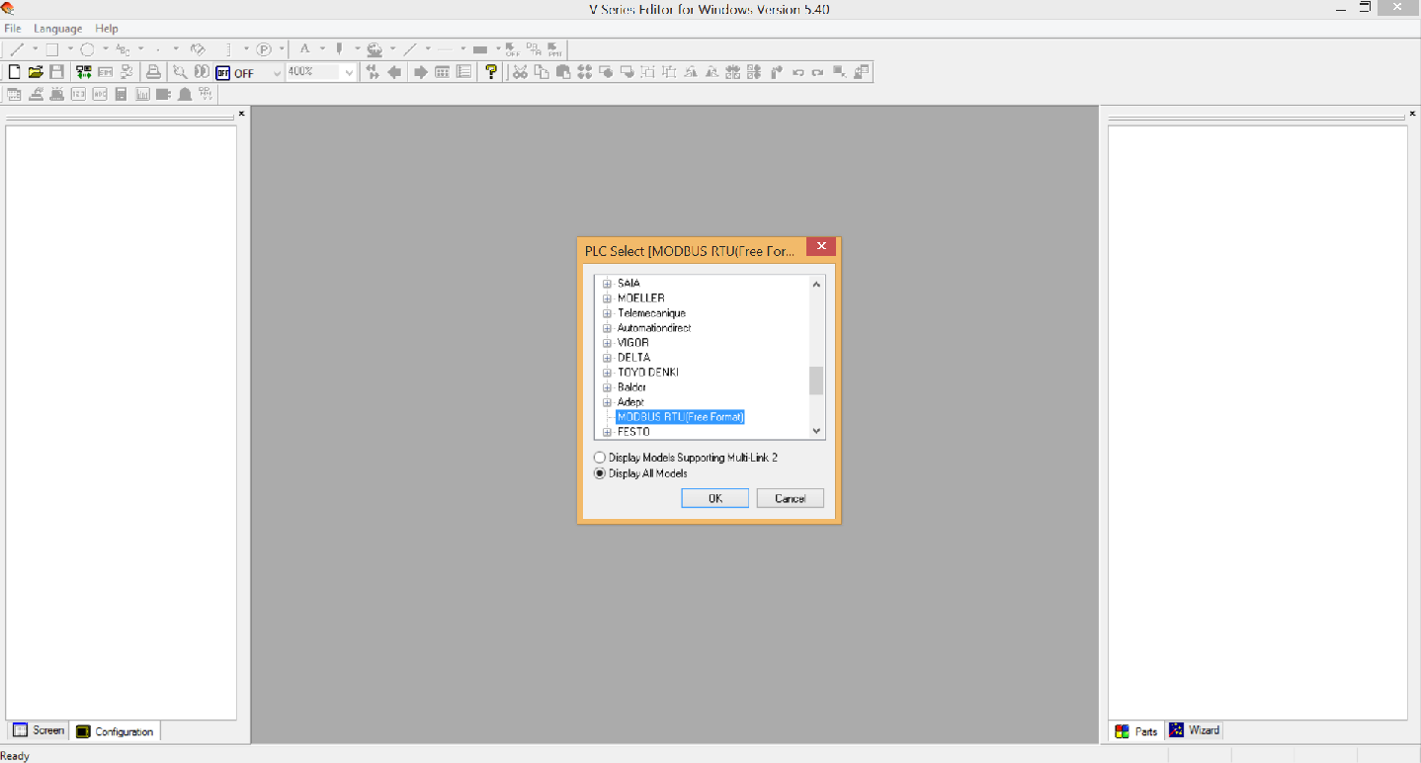Viewport: 1421px width, 763px height.
Task: Click the Print icon in the toolbar
Action: 153,72
